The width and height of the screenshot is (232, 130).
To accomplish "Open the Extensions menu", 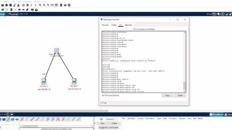I will 28,1.
